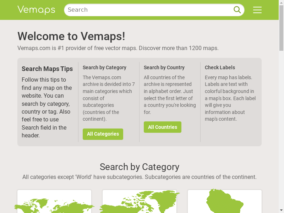
Task: Open the All Countries button
Action: [x=163, y=127]
